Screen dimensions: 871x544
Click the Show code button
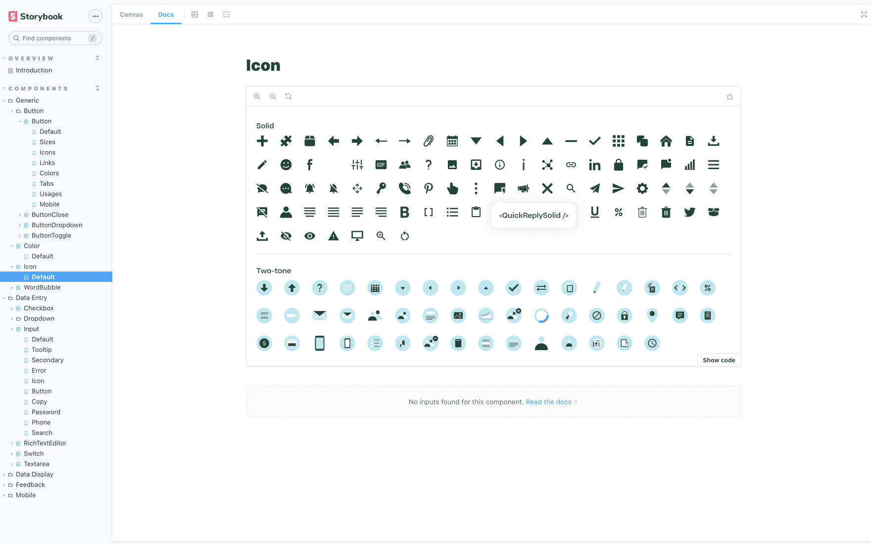coord(719,360)
